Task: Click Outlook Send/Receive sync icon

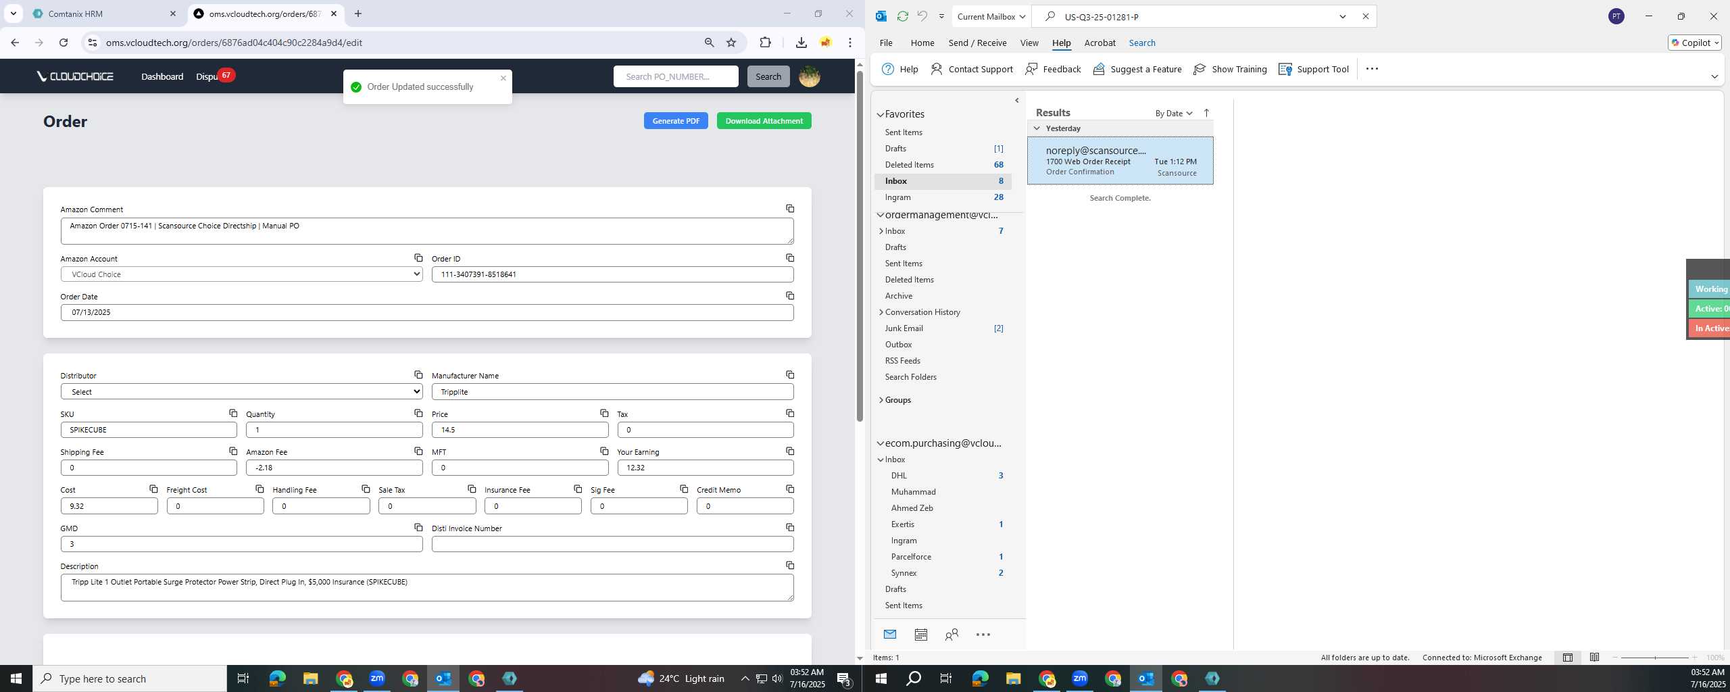Action: tap(902, 16)
